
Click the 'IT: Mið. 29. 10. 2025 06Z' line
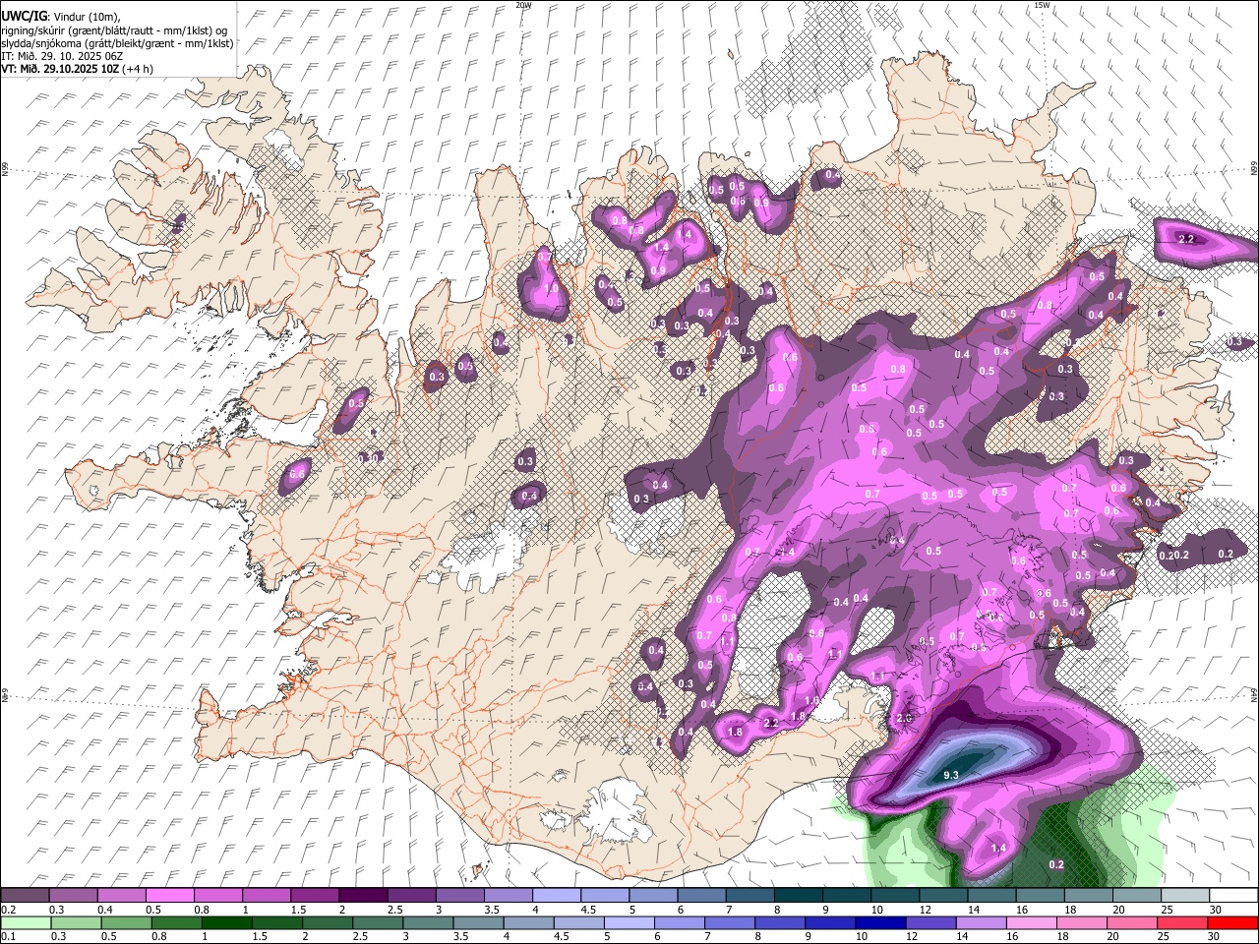coord(62,56)
